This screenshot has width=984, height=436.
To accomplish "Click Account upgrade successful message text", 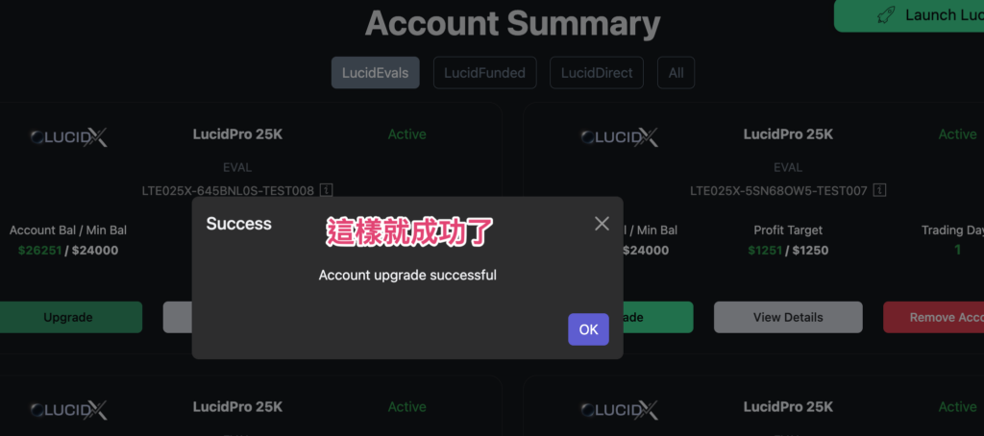I will pos(407,275).
